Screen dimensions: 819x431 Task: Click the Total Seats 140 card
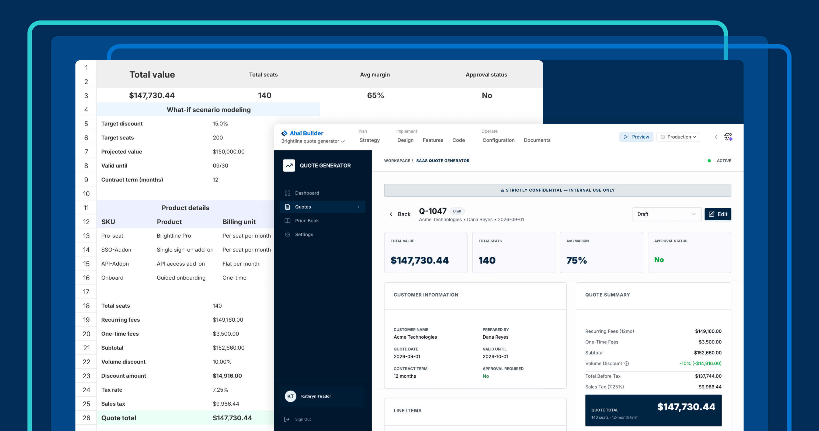pos(513,252)
